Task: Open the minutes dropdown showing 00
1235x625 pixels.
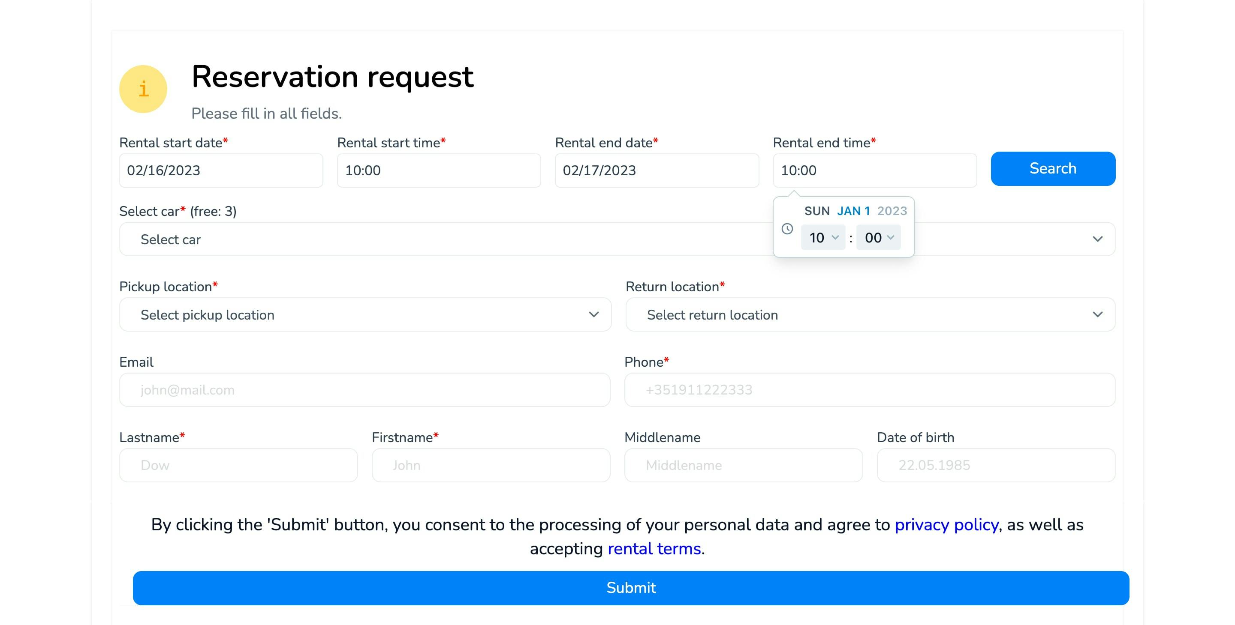Action: [879, 238]
